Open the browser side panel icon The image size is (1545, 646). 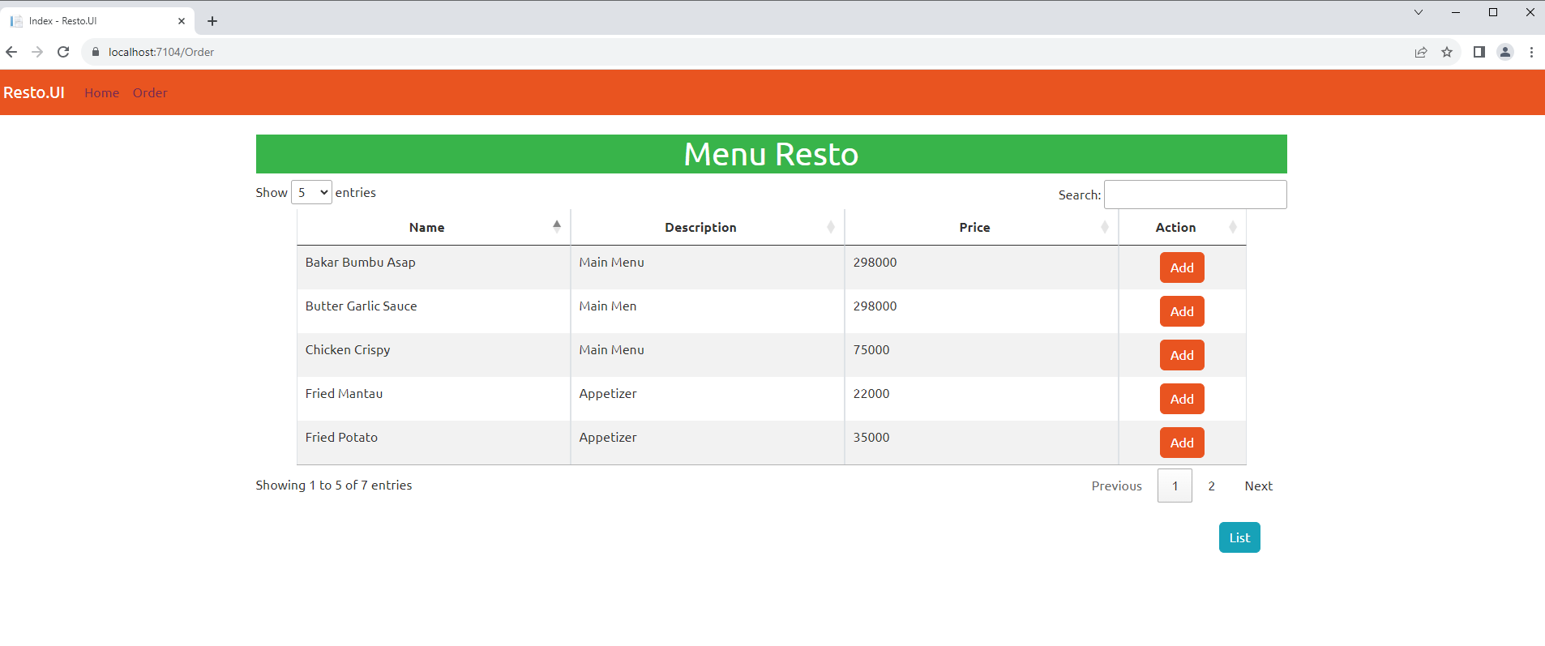coord(1479,52)
